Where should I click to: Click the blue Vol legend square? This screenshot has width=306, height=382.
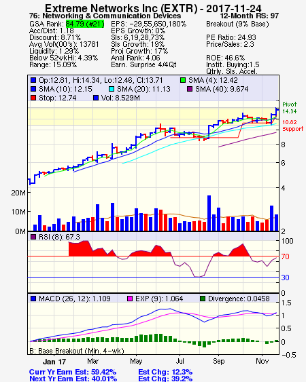coord(96,98)
